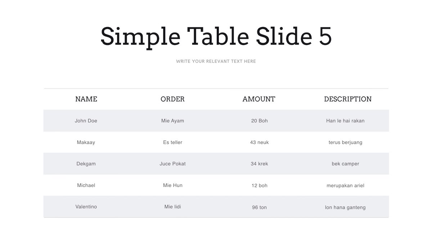
Task: Click the "20 Boh" amount cell
Action: 259,121
